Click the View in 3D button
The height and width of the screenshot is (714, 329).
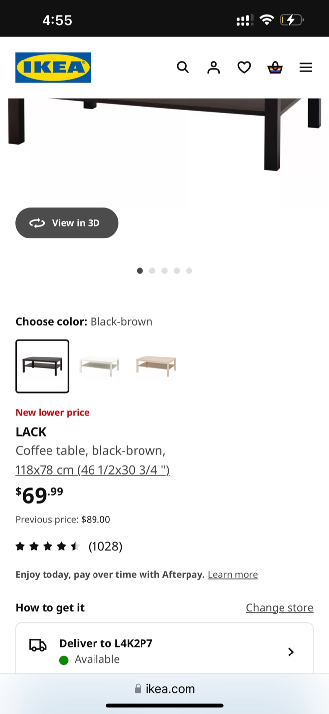click(67, 223)
